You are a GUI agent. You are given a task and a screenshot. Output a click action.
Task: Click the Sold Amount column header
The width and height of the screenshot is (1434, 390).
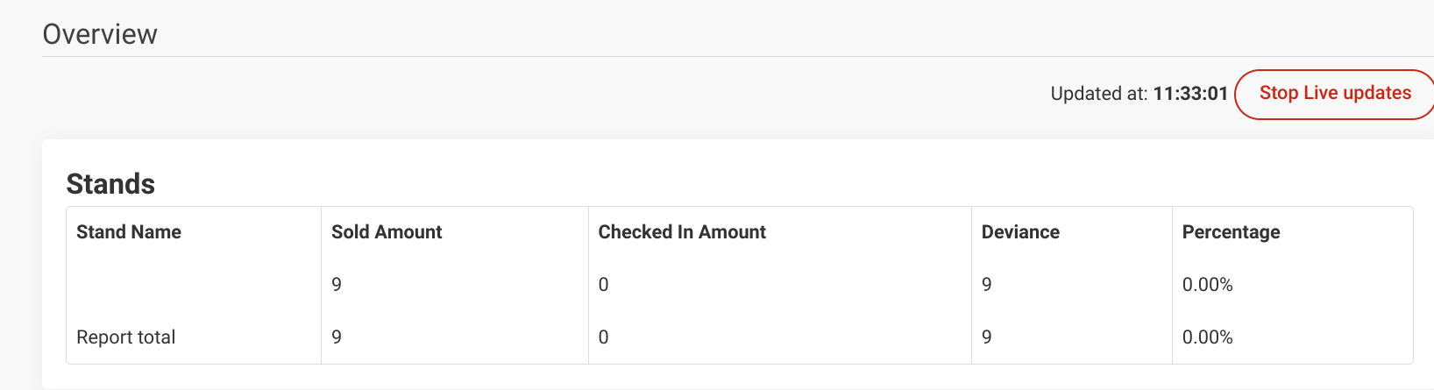tap(387, 232)
